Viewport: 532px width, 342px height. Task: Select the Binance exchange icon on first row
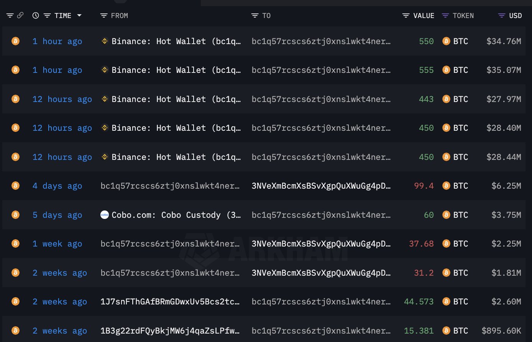click(x=104, y=41)
